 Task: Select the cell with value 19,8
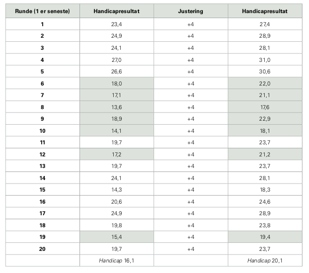pos(116,225)
